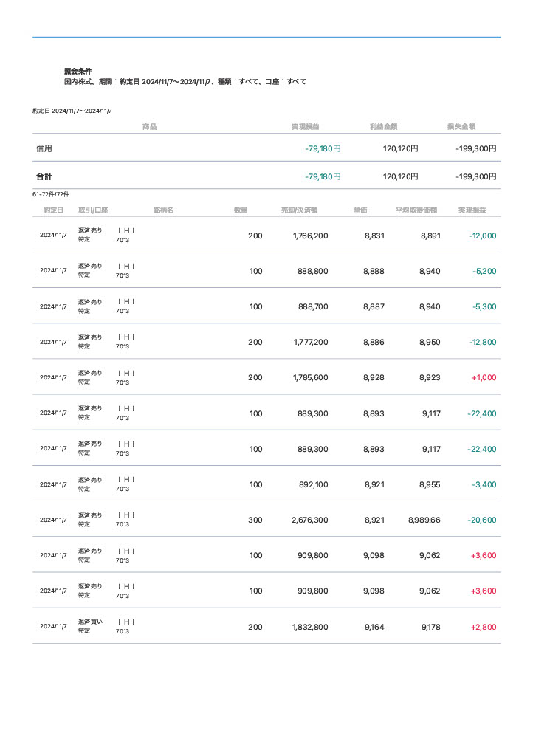Select the 1,832,800 settlement amount
This screenshot has height=756, width=533.
310,627
